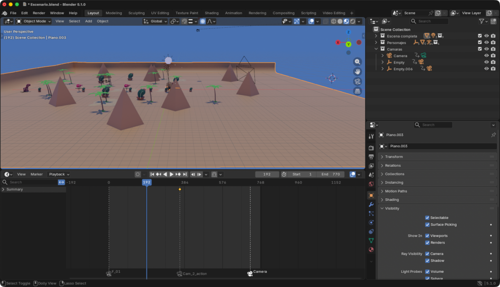
Task: Disable the Shadow ray visibility checkbox
Action: pyautogui.click(x=427, y=261)
